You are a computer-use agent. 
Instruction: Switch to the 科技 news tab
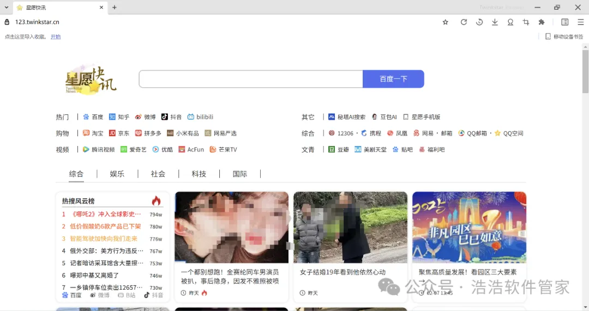tap(199, 174)
